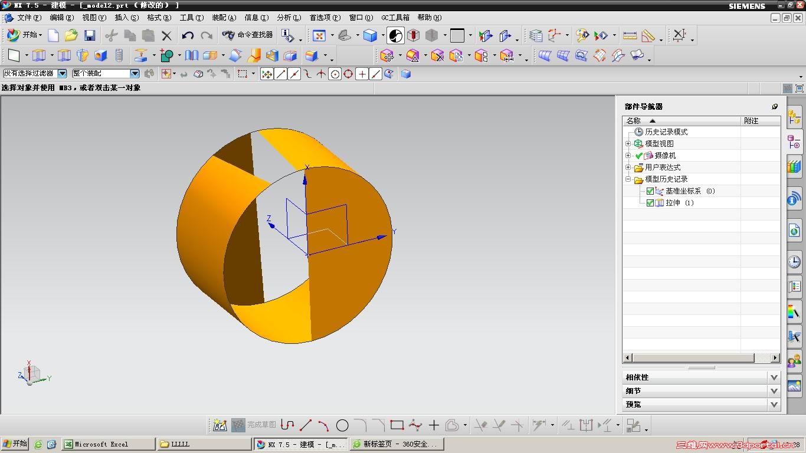806x453 pixels.
Task: Click the Fit view icon
Action: point(319,35)
